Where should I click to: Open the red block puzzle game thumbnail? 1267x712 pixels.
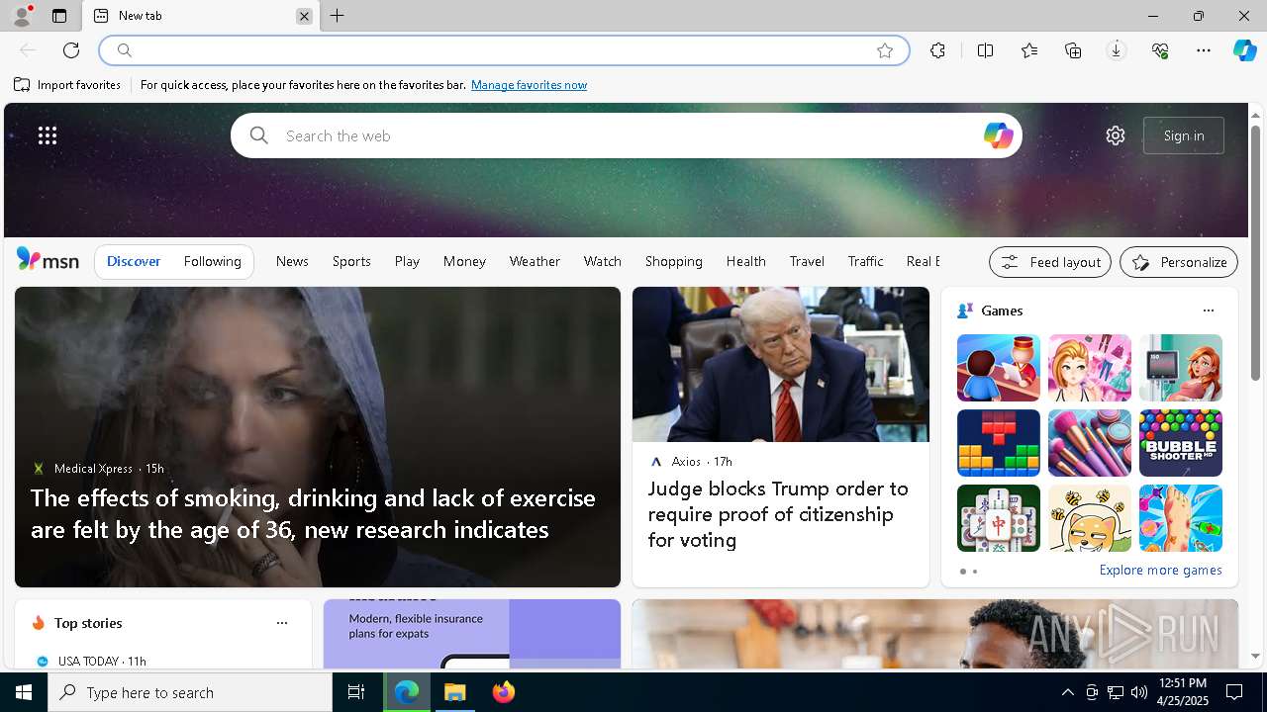998,443
